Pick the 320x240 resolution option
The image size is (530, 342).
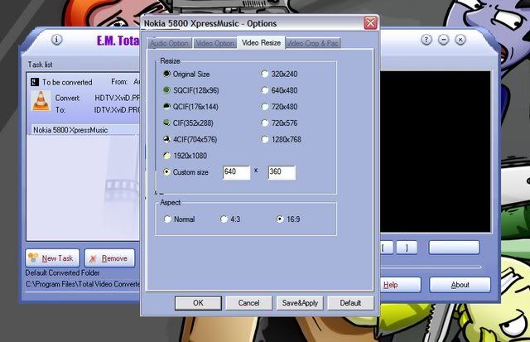[265, 74]
